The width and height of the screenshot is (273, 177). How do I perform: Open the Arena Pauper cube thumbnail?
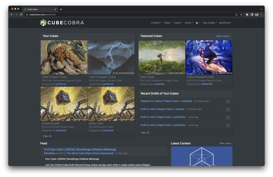click(64, 104)
